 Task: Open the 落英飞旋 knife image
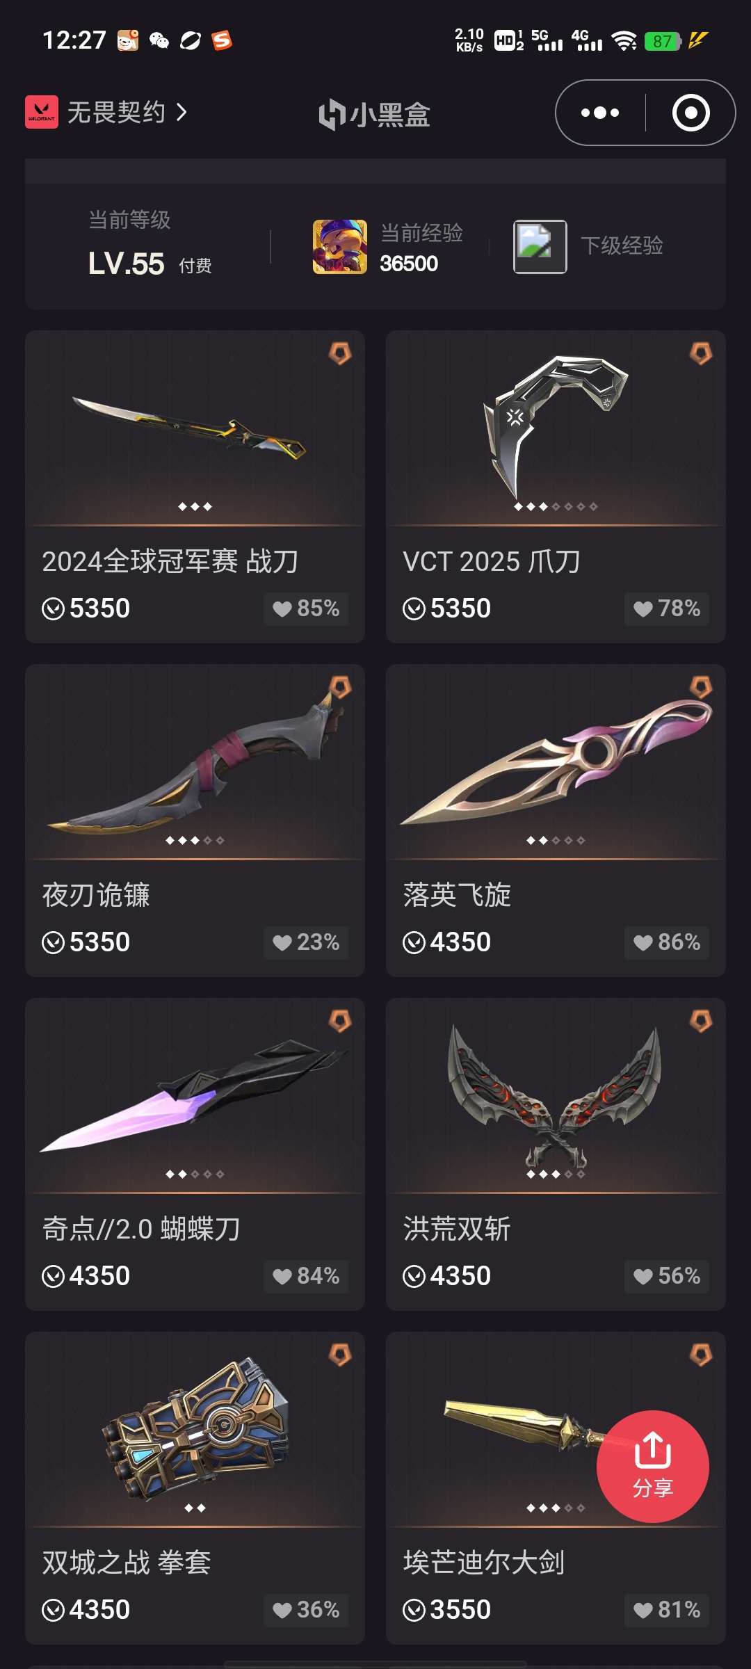[556, 762]
